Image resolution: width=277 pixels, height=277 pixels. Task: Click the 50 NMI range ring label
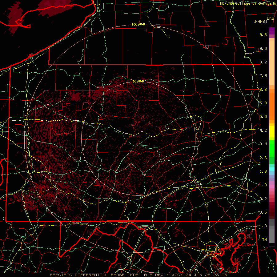138,81
